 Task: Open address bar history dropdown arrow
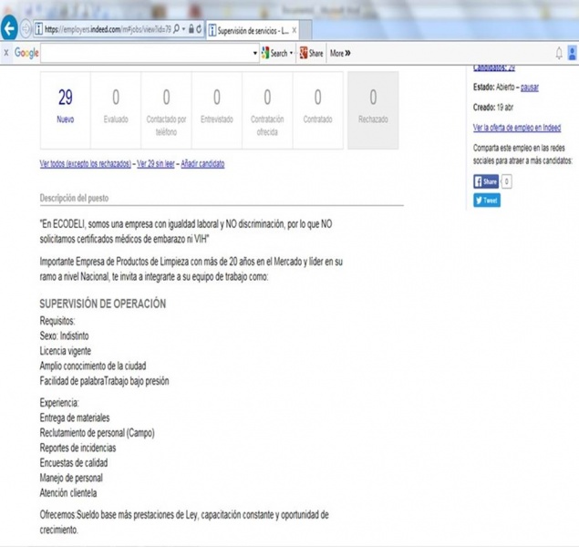point(183,29)
